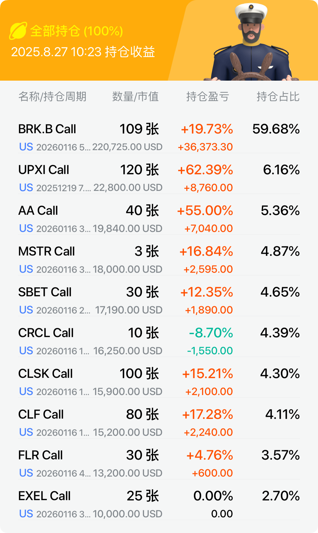Click the US market tag under UPXI Call
The image size is (318, 533).
coord(26,188)
